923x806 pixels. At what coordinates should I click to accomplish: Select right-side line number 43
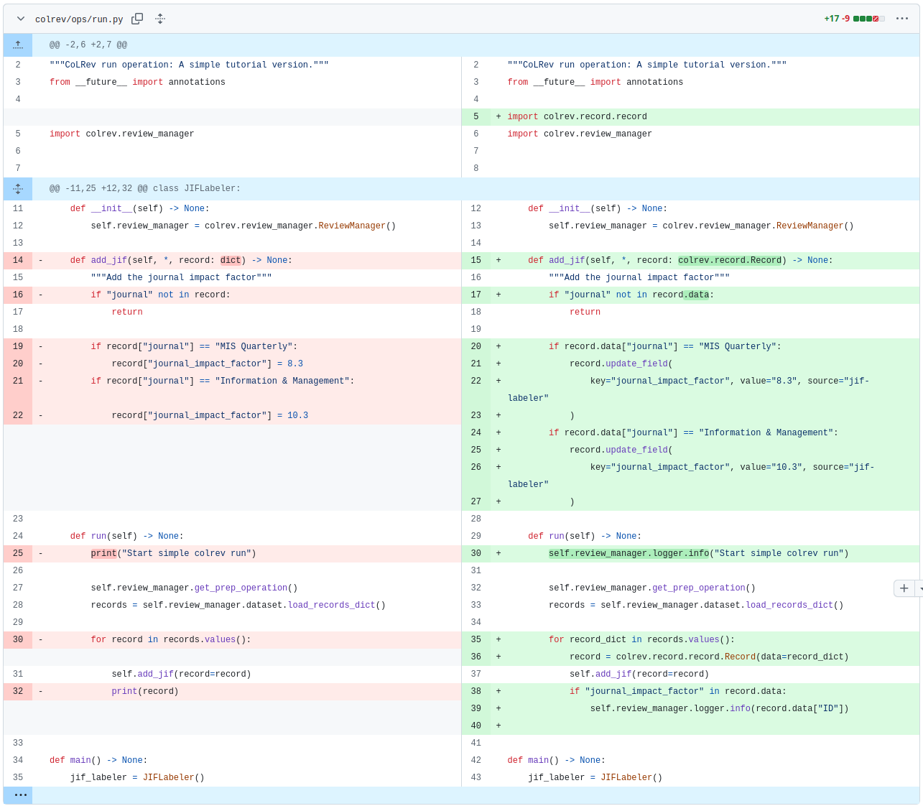(x=476, y=778)
